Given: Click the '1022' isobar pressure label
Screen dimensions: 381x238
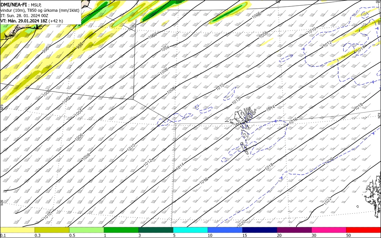Looking at the screenshot, I should click(327, 201).
